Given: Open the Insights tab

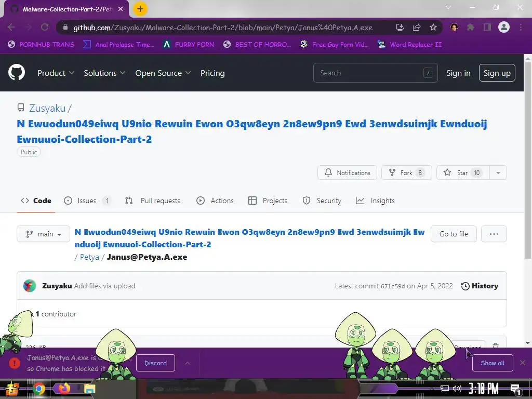Looking at the screenshot, I should [x=375, y=201].
